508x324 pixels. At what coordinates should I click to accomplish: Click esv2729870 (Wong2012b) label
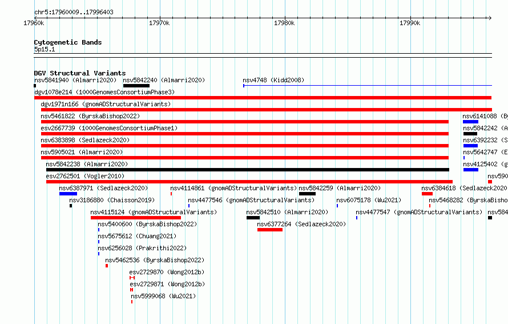click(x=167, y=272)
